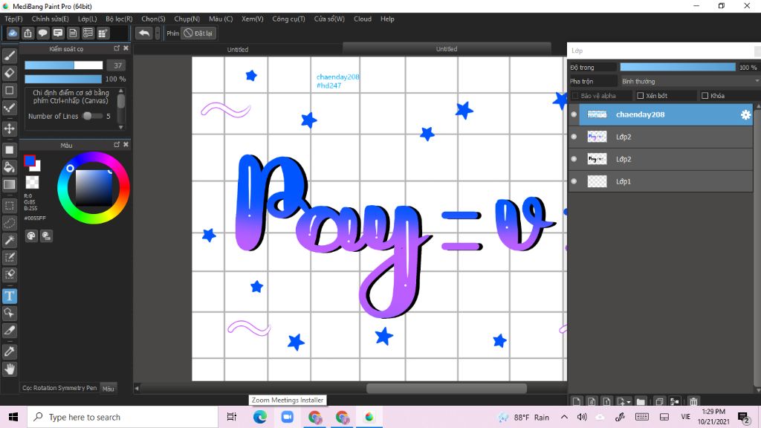Select the Bucket fill tool
761x428 pixels.
(x=9, y=167)
